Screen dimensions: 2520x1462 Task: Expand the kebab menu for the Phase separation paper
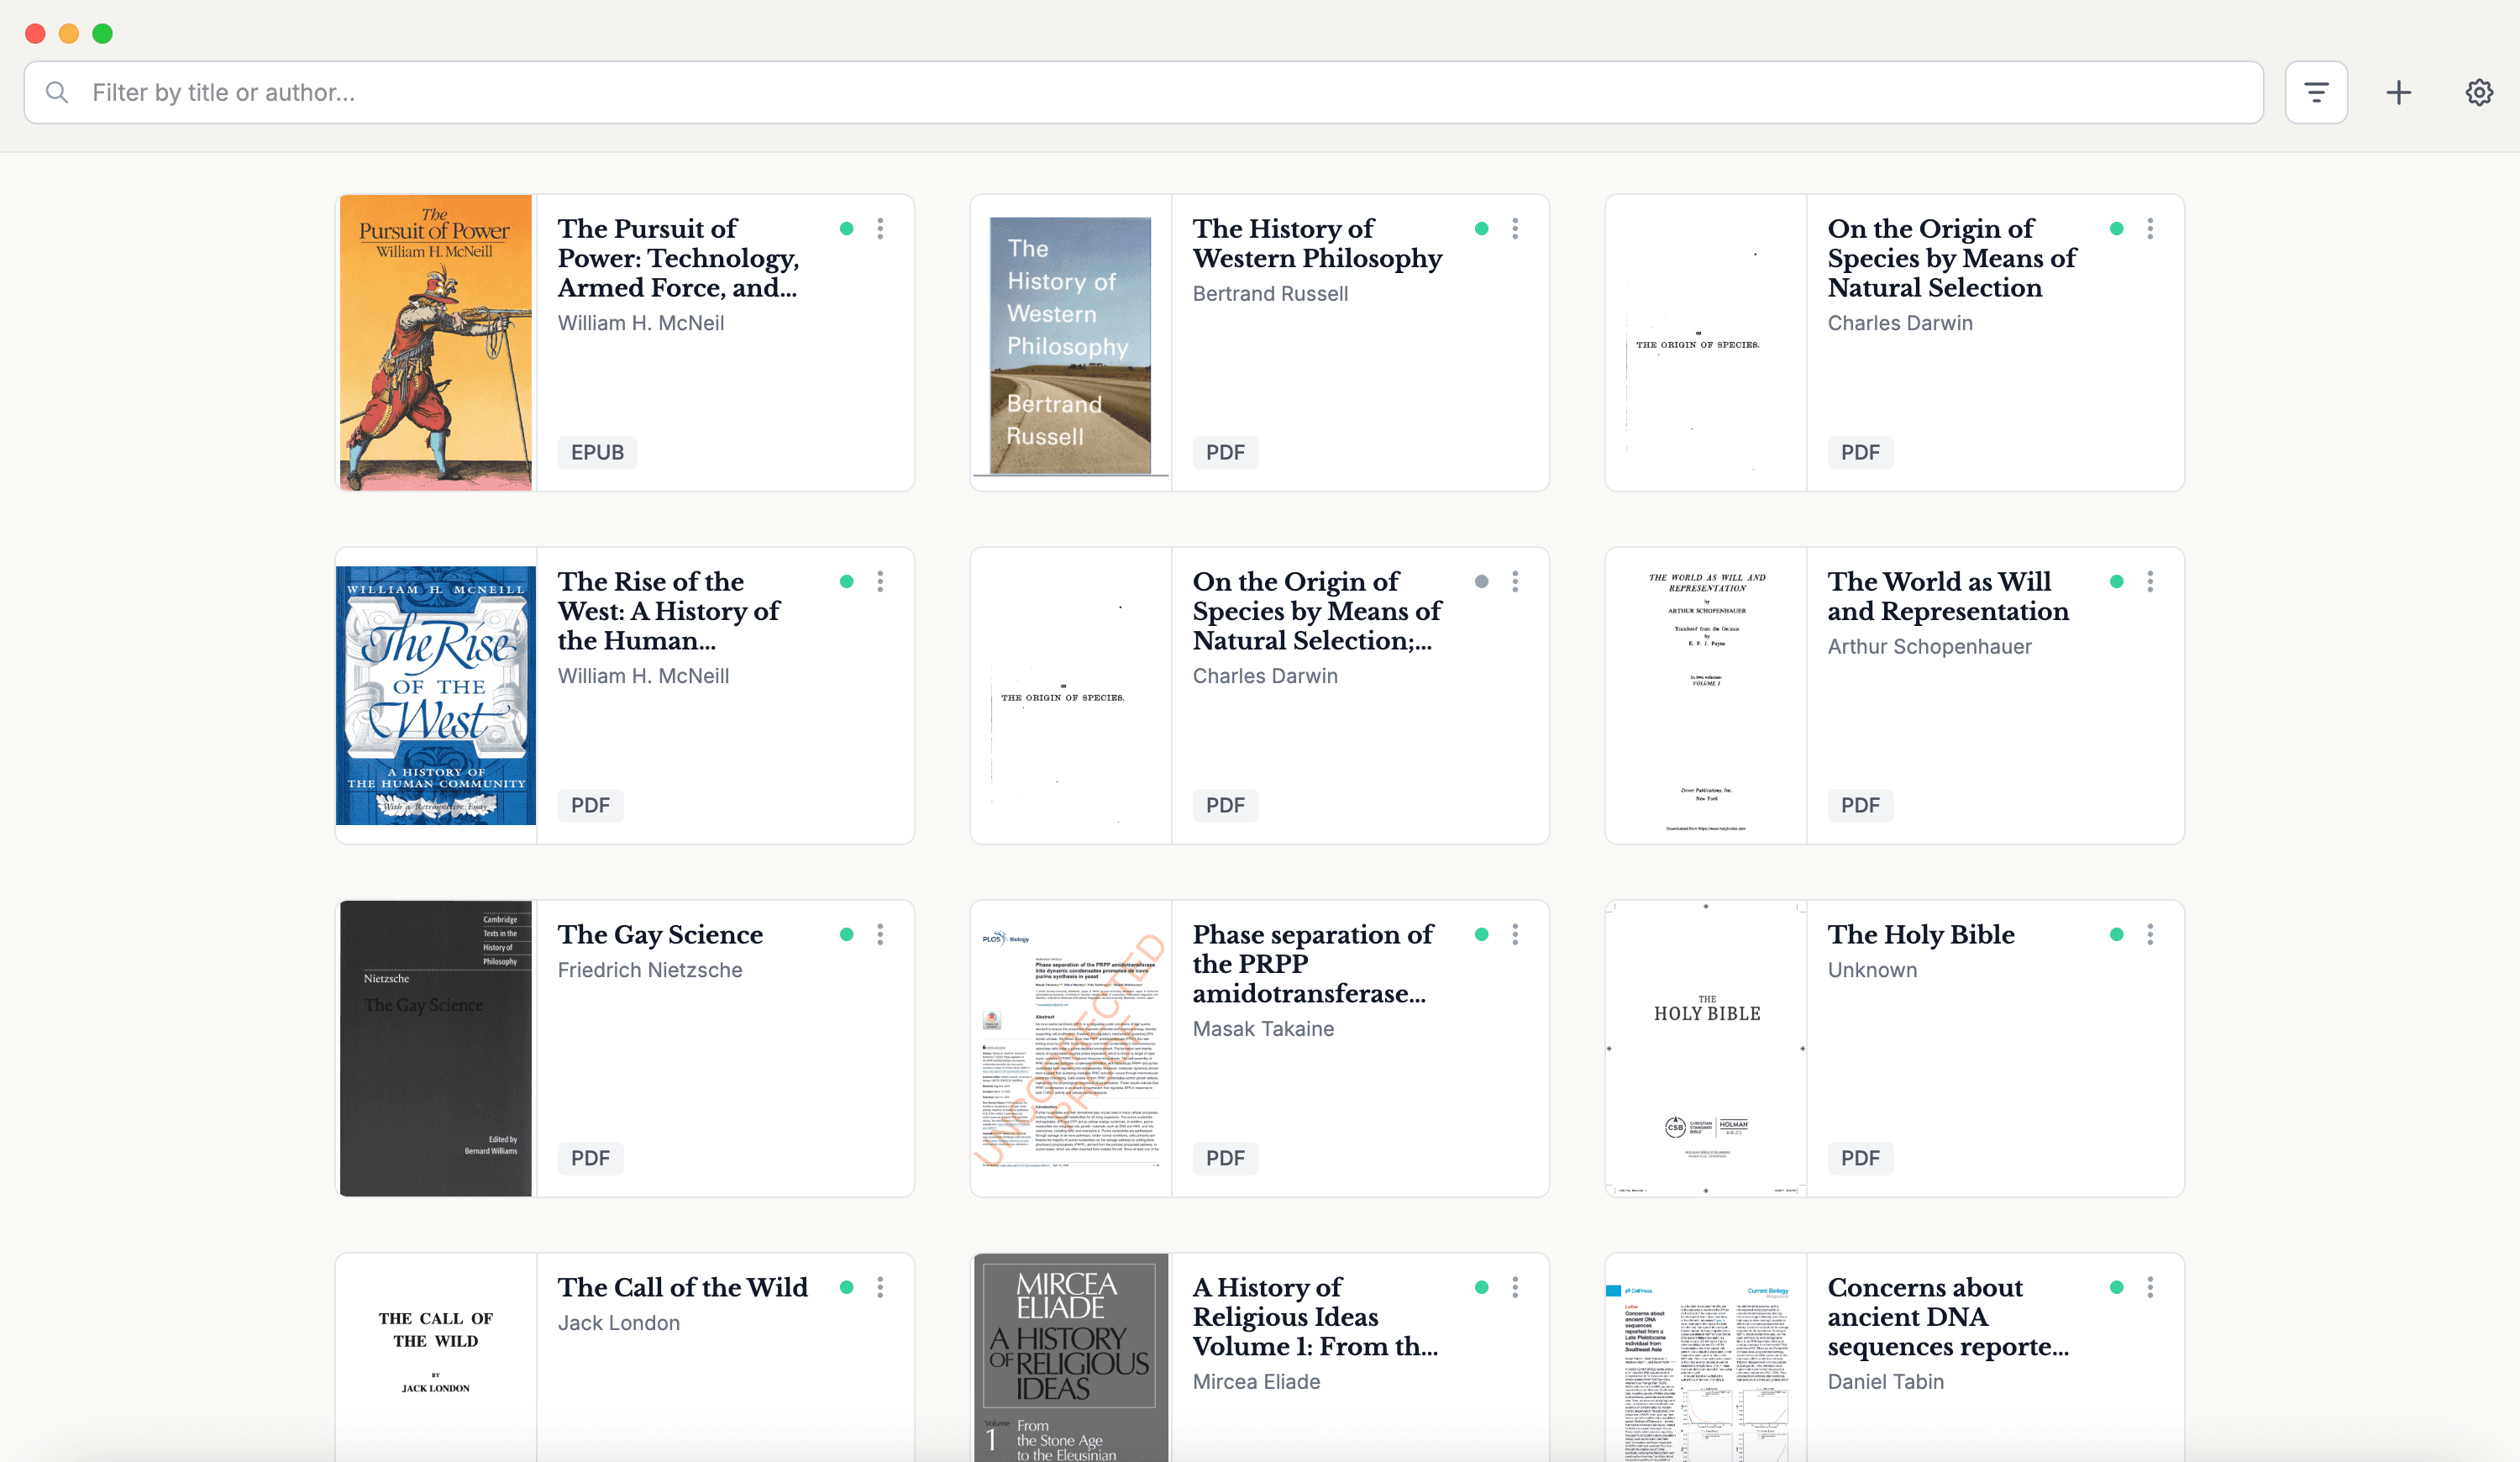[1516, 934]
